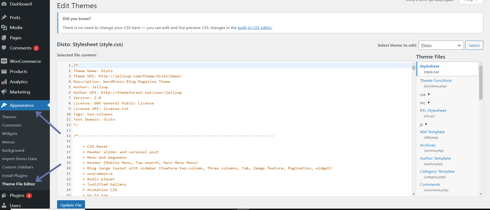The width and height of the screenshot is (490, 210).
Task: Click the Products box icon
Action: tap(4, 71)
